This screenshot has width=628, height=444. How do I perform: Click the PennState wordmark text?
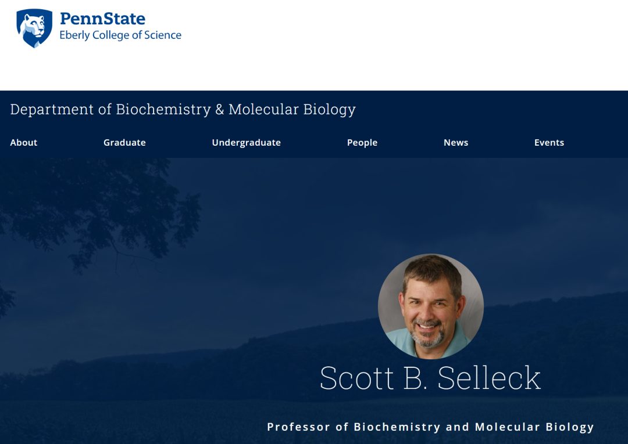point(102,19)
